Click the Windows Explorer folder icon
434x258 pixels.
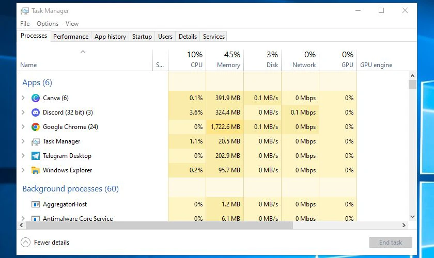point(36,170)
